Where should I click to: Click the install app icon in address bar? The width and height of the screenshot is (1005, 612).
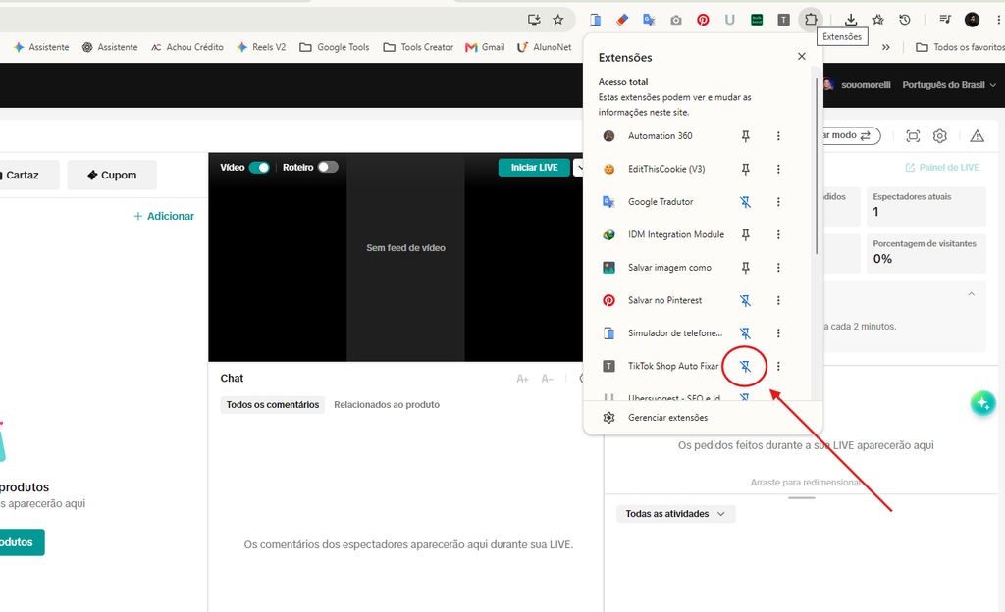point(534,20)
